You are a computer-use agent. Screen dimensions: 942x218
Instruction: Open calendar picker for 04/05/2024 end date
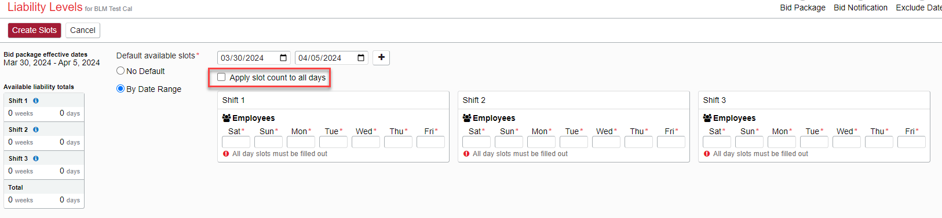click(x=361, y=58)
